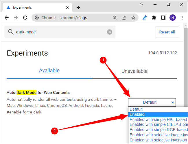This screenshot has height=144, width=188.
Task: Switch to the Available tab
Action: pyautogui.click(x=49, y=71)
